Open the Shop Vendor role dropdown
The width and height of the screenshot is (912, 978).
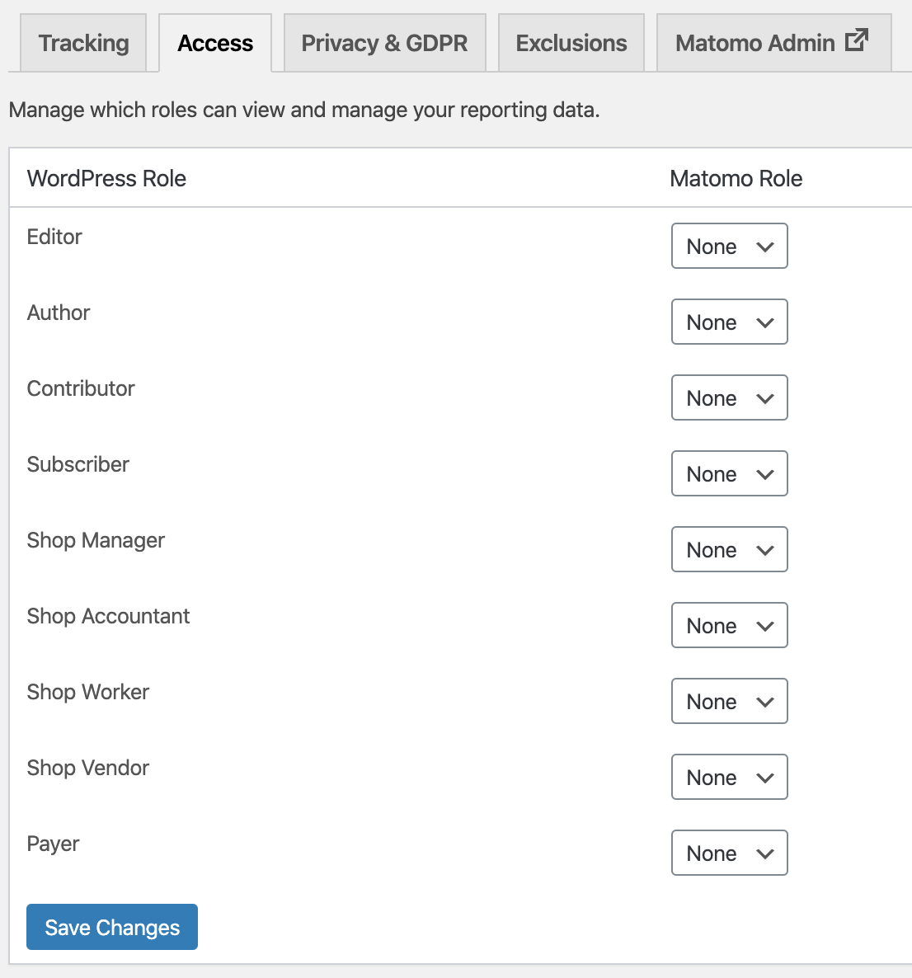coord(729,777)
